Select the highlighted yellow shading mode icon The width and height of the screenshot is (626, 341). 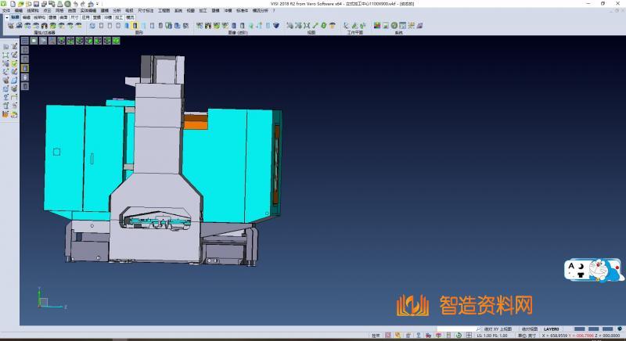click(136, 26)
